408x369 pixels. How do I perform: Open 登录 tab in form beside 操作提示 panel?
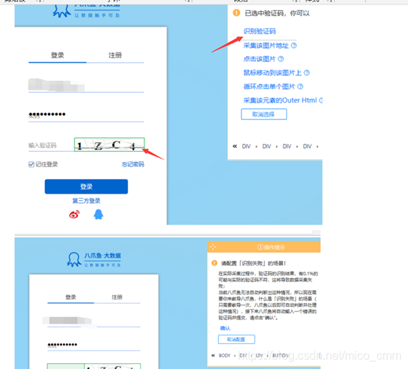pyautogui.click(x=71, y=297)
